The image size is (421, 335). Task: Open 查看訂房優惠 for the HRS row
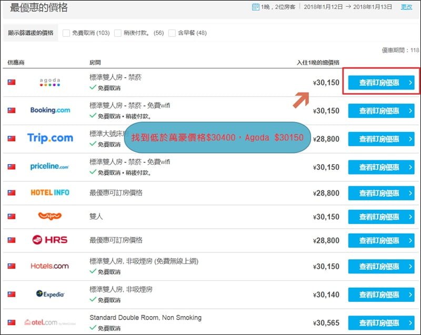coord(381,240)
